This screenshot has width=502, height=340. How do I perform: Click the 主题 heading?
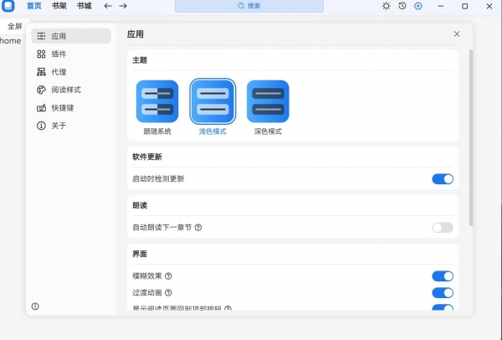(x=140, y=60)
